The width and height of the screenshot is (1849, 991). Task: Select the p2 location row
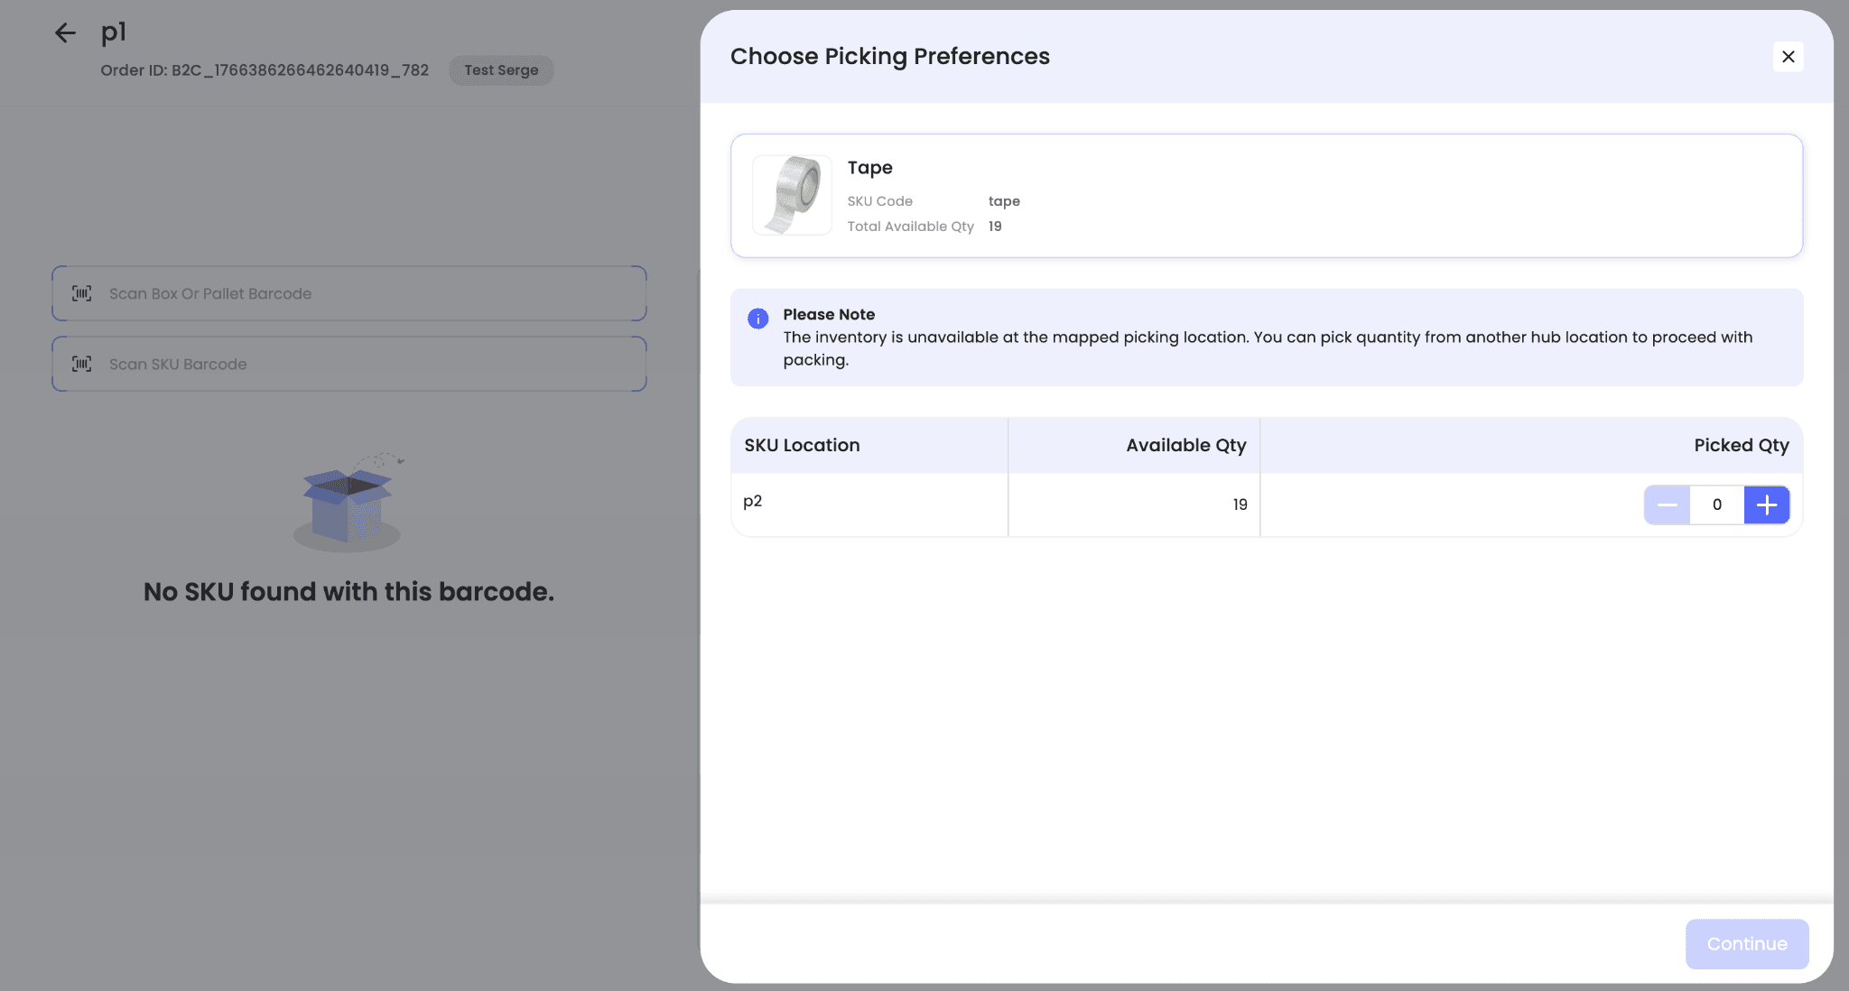tap(753, 501)
